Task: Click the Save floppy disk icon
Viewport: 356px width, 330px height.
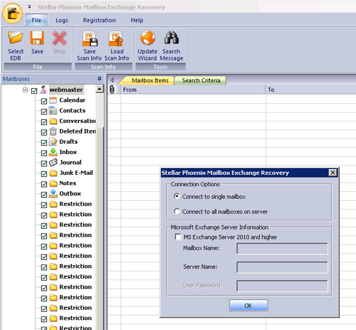Action: point(37,38)
